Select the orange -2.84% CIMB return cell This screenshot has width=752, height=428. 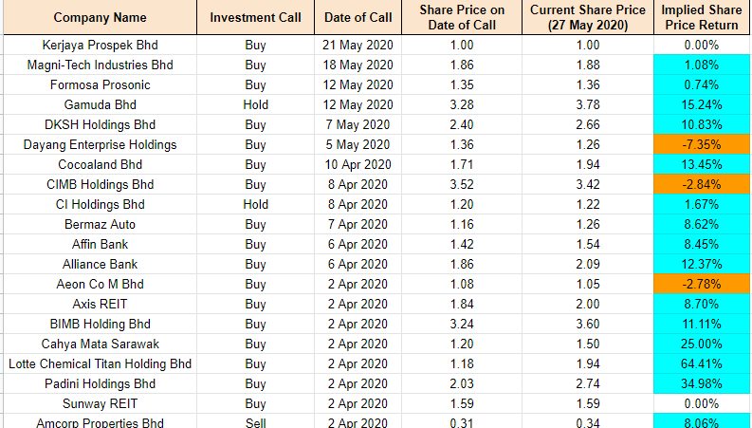point(701,184)
